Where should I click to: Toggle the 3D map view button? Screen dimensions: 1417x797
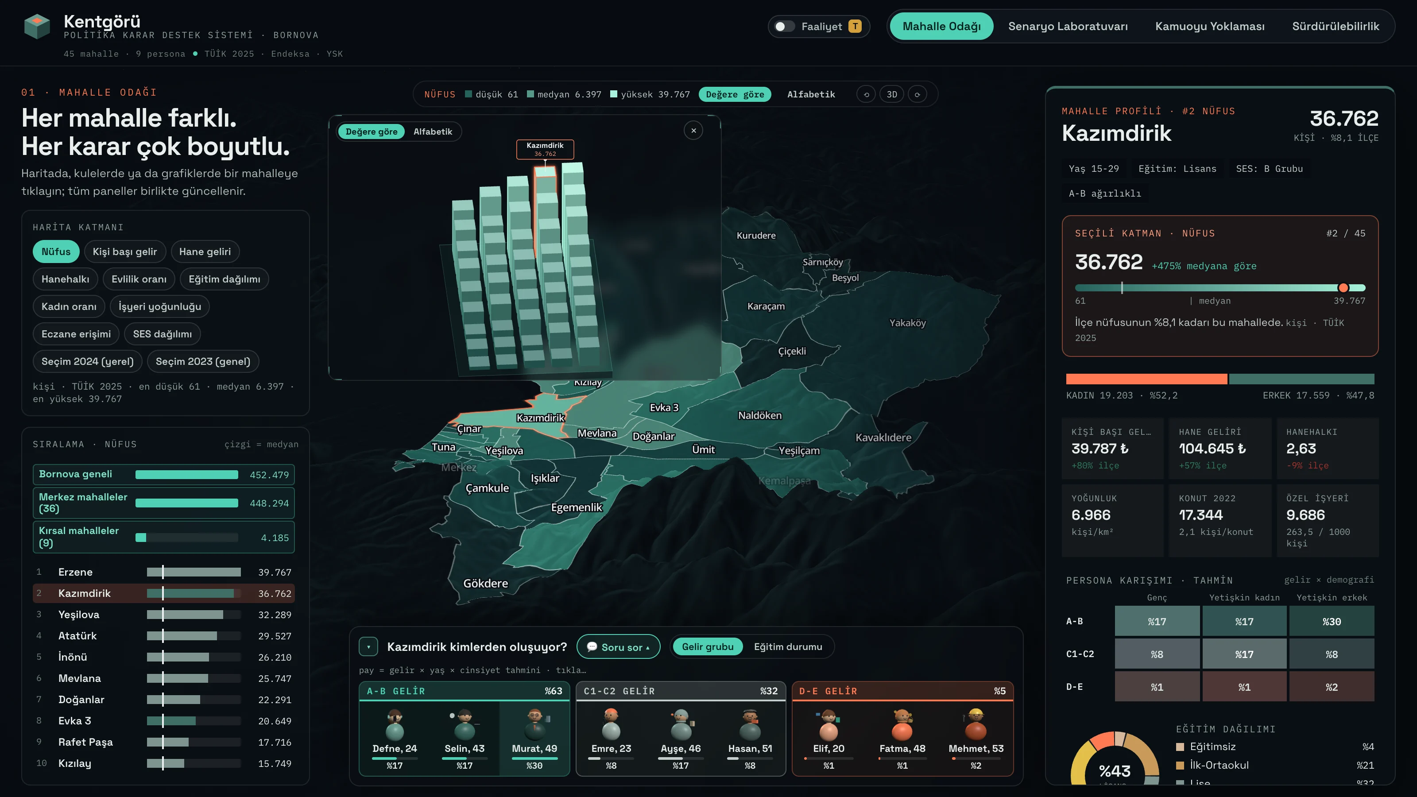892,95
